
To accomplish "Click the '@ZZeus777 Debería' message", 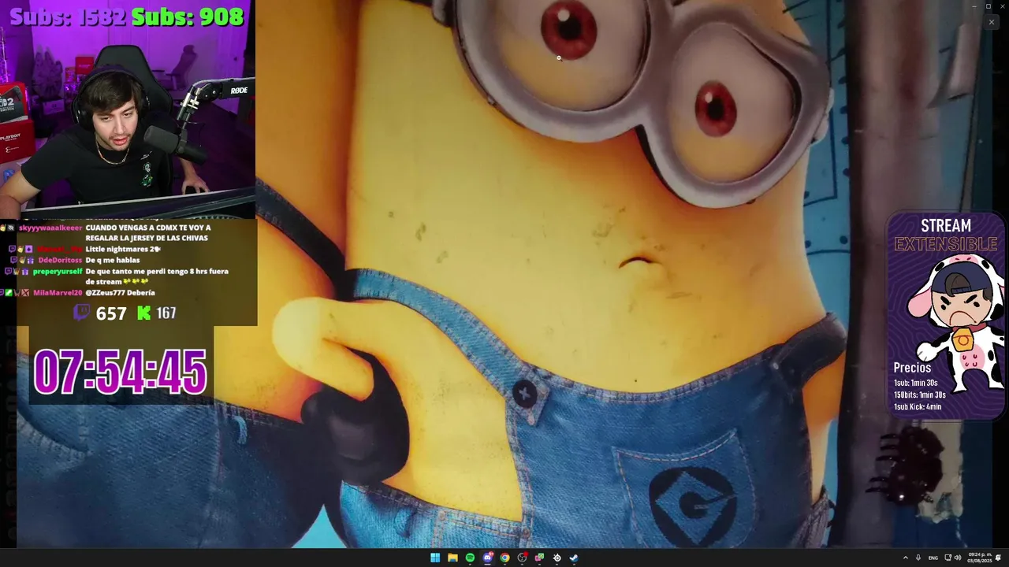I will pos(121,293).
